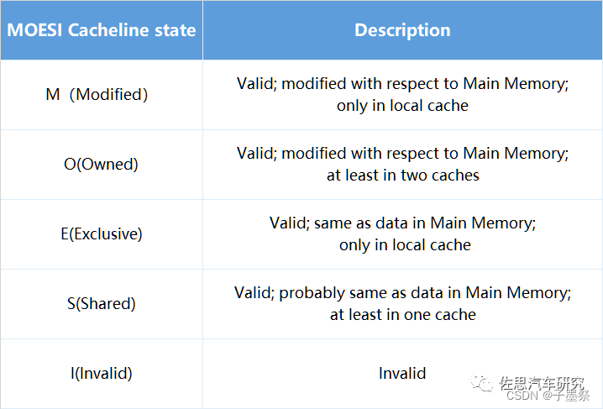Click the "S(Shared)" state cell
The height and width of the screenshot is (409, 603).
click(101, 303)
